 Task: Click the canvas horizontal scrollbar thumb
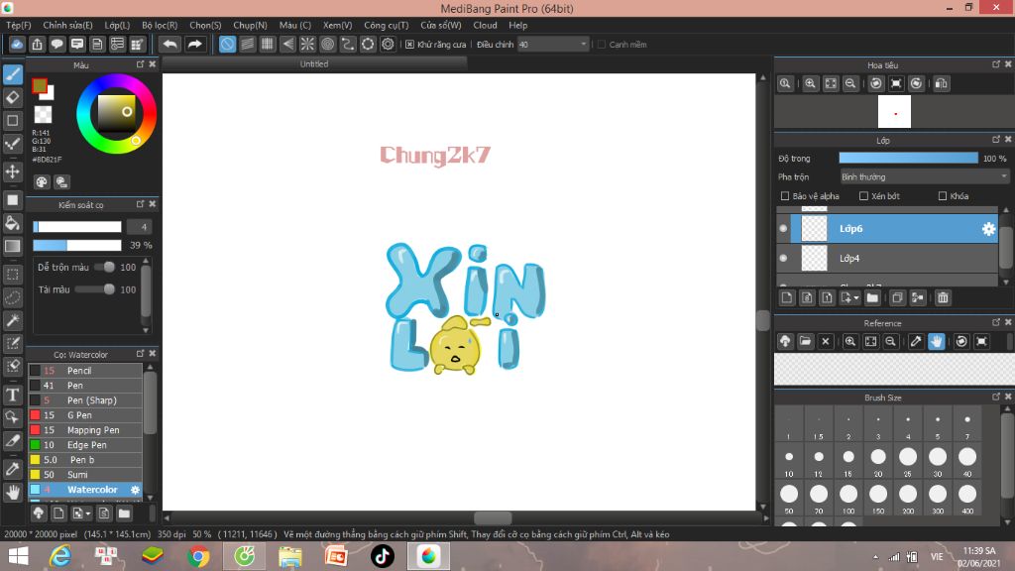point(493,517)
